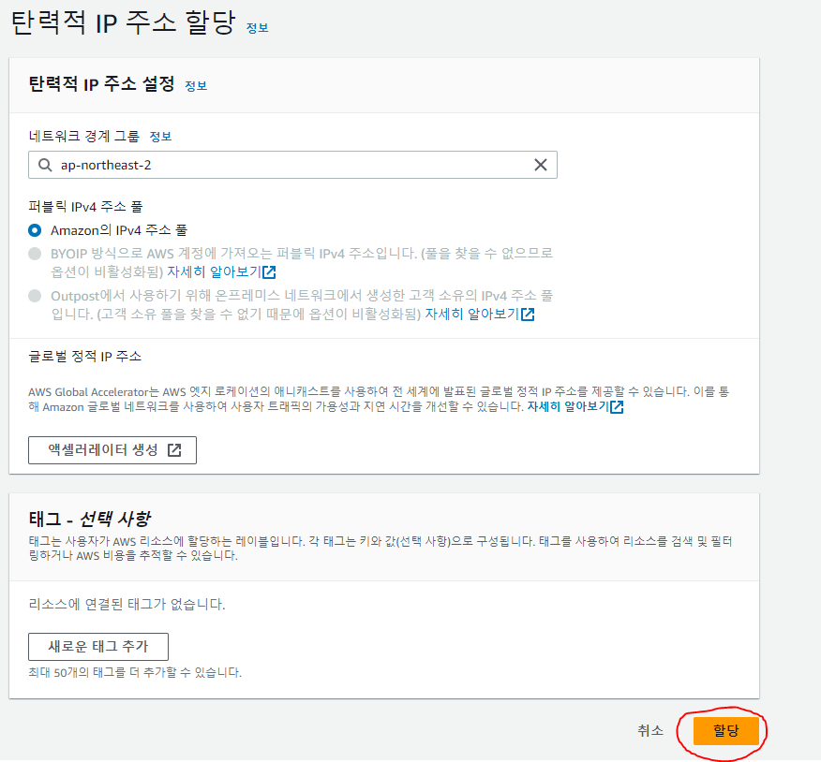Image resolution: width=821 pixels, height=762 pixels.
Task: Focus the ap-northeast-2 network border group field
Action: (292, 165)
